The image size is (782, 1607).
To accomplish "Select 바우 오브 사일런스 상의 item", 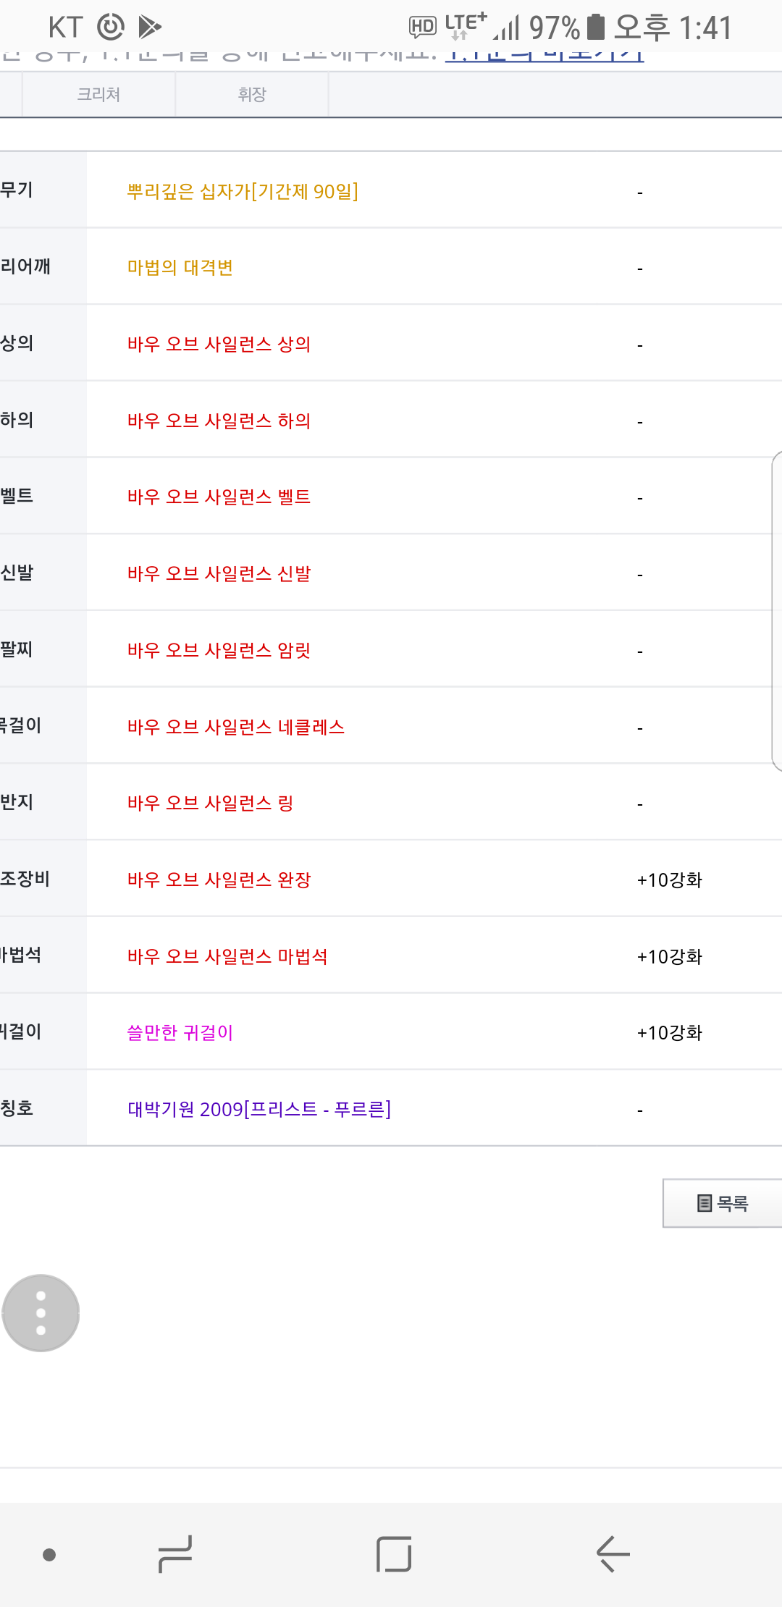I will pyautogui.click(x=219, y=344).
